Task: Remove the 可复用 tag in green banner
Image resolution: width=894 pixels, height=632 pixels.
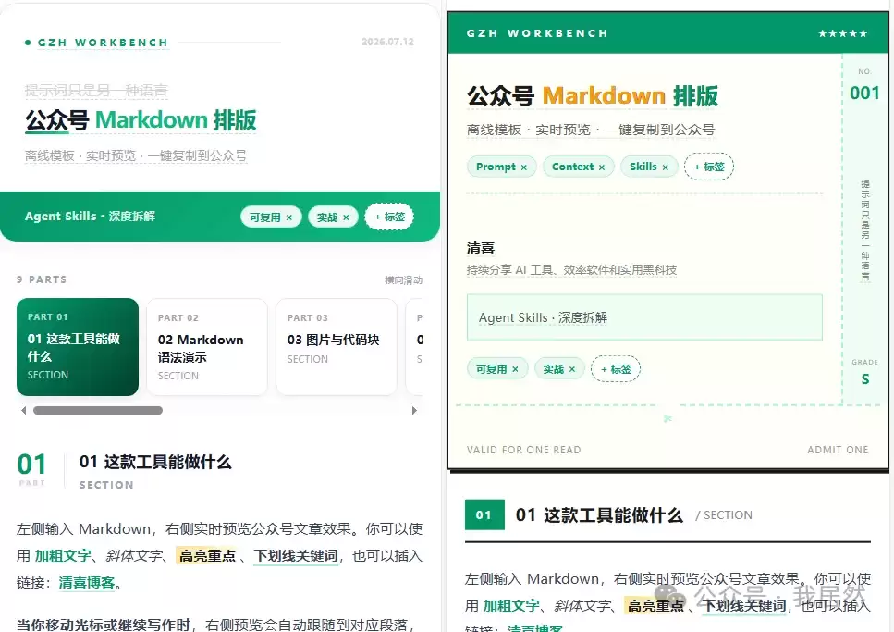Action: [289, 217]
